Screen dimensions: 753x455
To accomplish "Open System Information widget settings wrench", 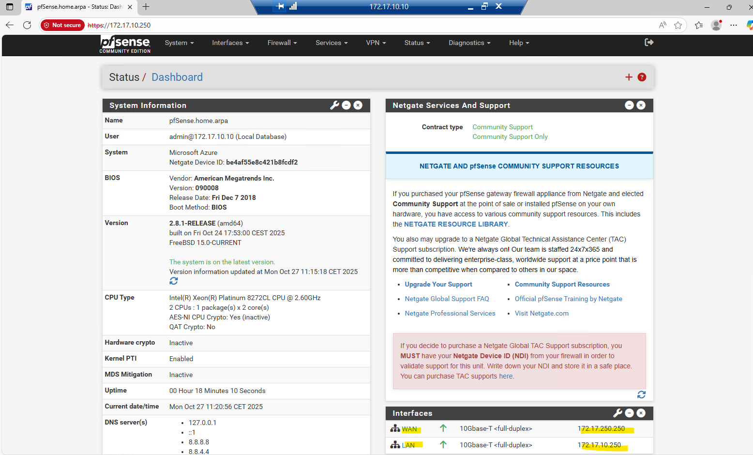I will (x=334, y=106).
